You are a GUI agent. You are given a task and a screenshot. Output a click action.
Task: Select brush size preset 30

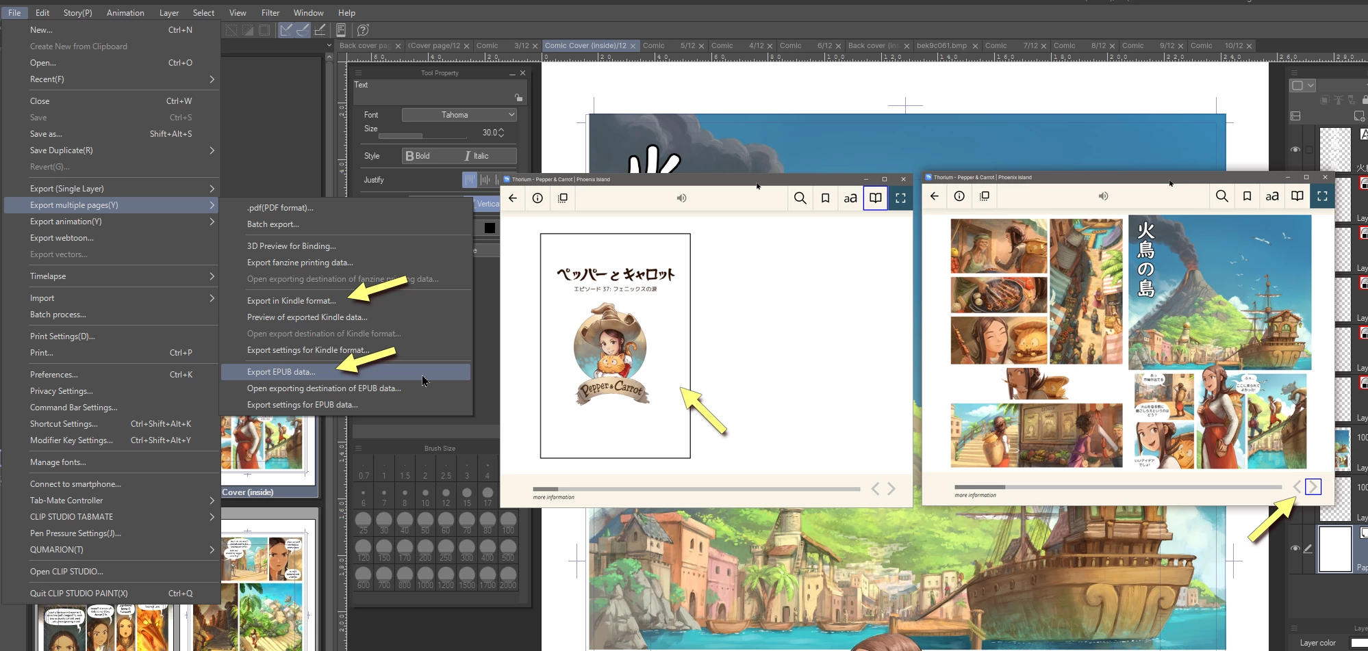point(384,522)
